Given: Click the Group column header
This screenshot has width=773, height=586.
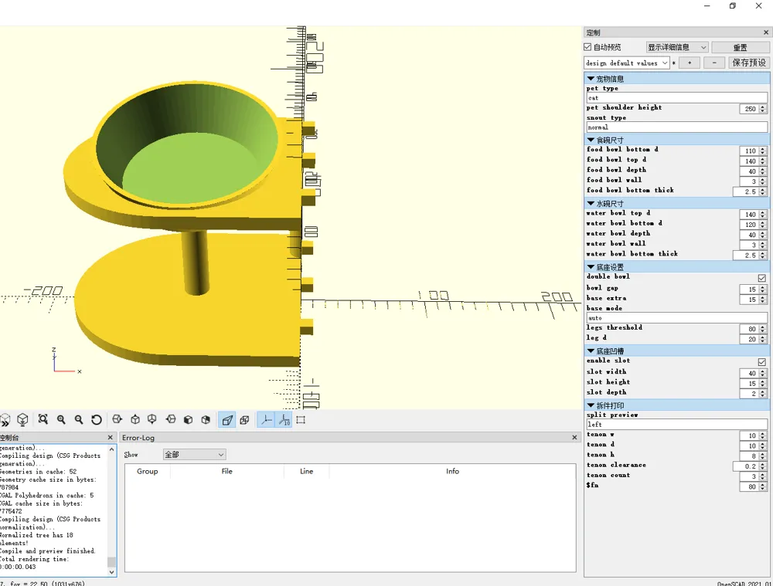Looking at the screenshot, I should (148, 471).
